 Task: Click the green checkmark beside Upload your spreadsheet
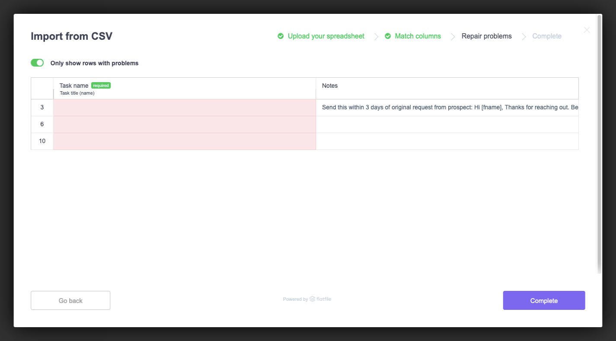(x=281, y=36)
